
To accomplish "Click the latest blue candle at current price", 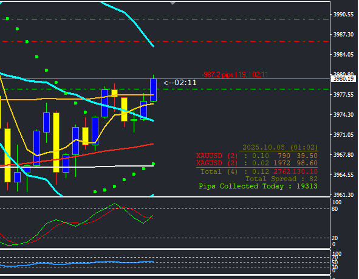I will tap(154, 90).
